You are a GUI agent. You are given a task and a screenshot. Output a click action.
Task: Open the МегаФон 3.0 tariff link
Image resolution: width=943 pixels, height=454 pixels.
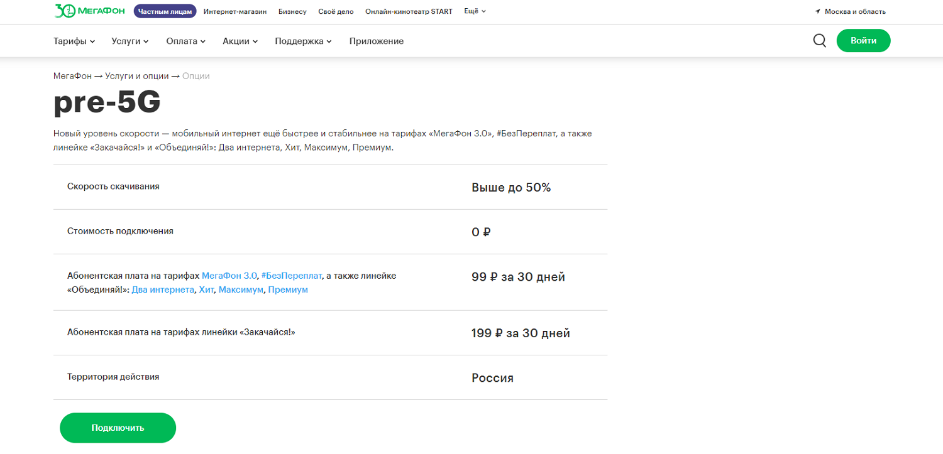click(x=229, y=276)
